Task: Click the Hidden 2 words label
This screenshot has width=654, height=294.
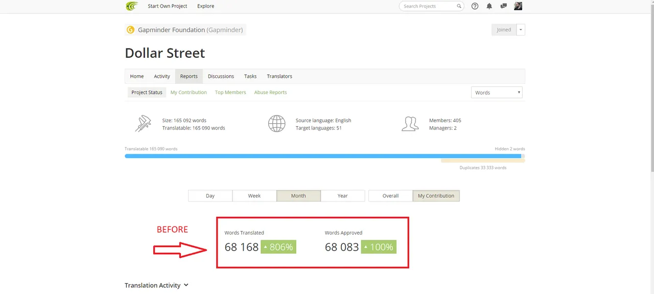Action: click(x=510, y=149)
